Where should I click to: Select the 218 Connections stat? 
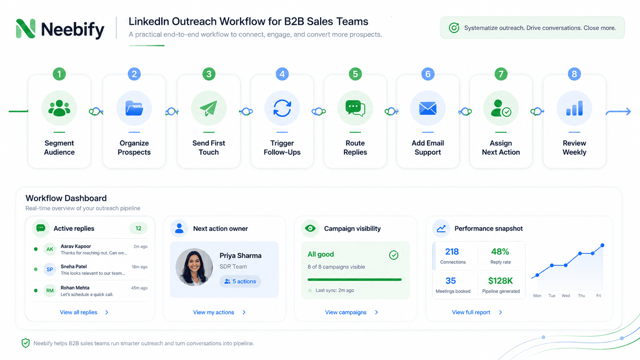[x=453, y=256]
